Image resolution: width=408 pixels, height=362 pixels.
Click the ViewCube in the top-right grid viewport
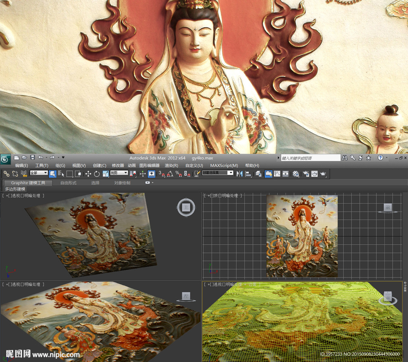coord(388,208)
